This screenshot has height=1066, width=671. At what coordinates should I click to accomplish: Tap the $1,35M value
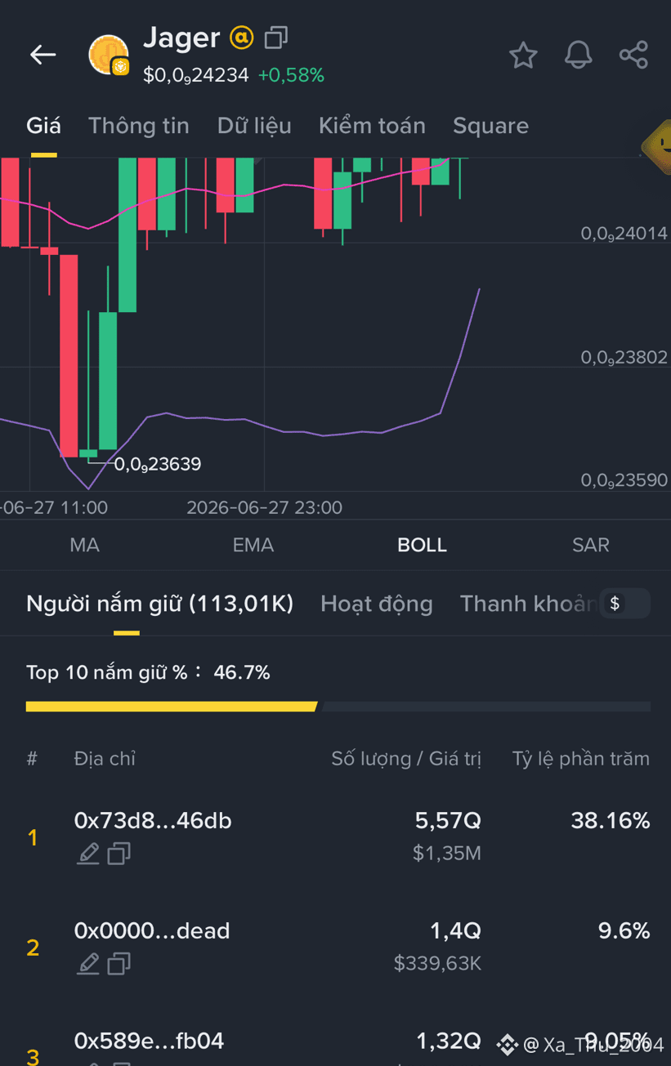(x=447, y=854)
